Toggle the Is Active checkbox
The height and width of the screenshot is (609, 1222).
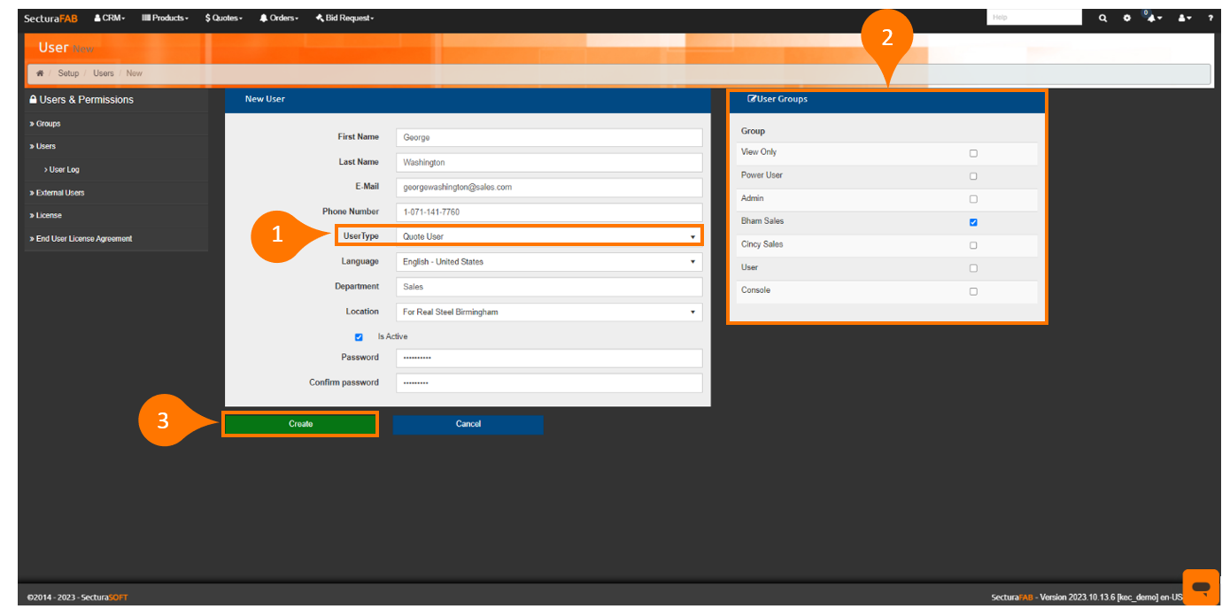pyautogui.click(x=359, y=337)
